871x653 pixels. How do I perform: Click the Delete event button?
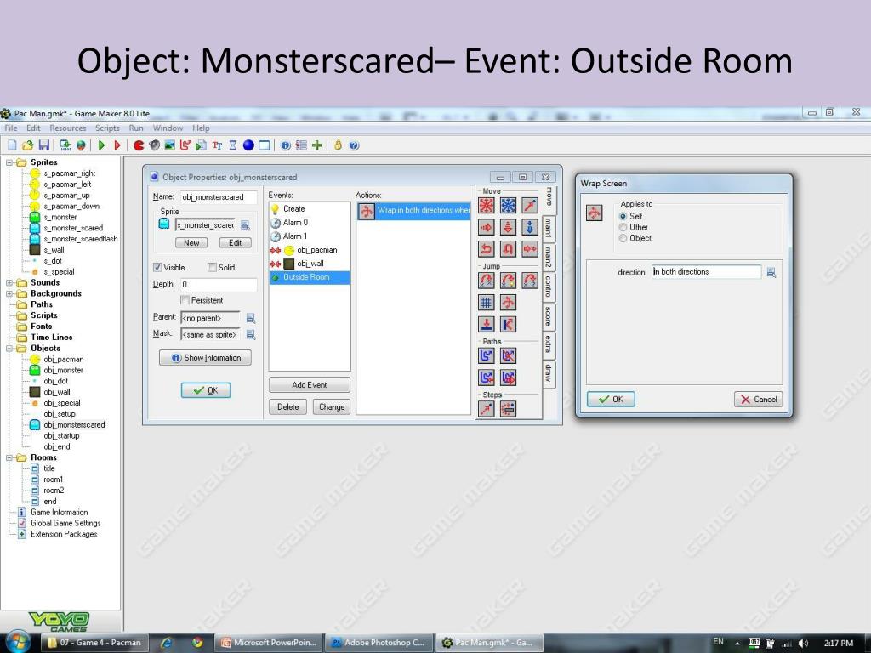click(x=287, y=407)
